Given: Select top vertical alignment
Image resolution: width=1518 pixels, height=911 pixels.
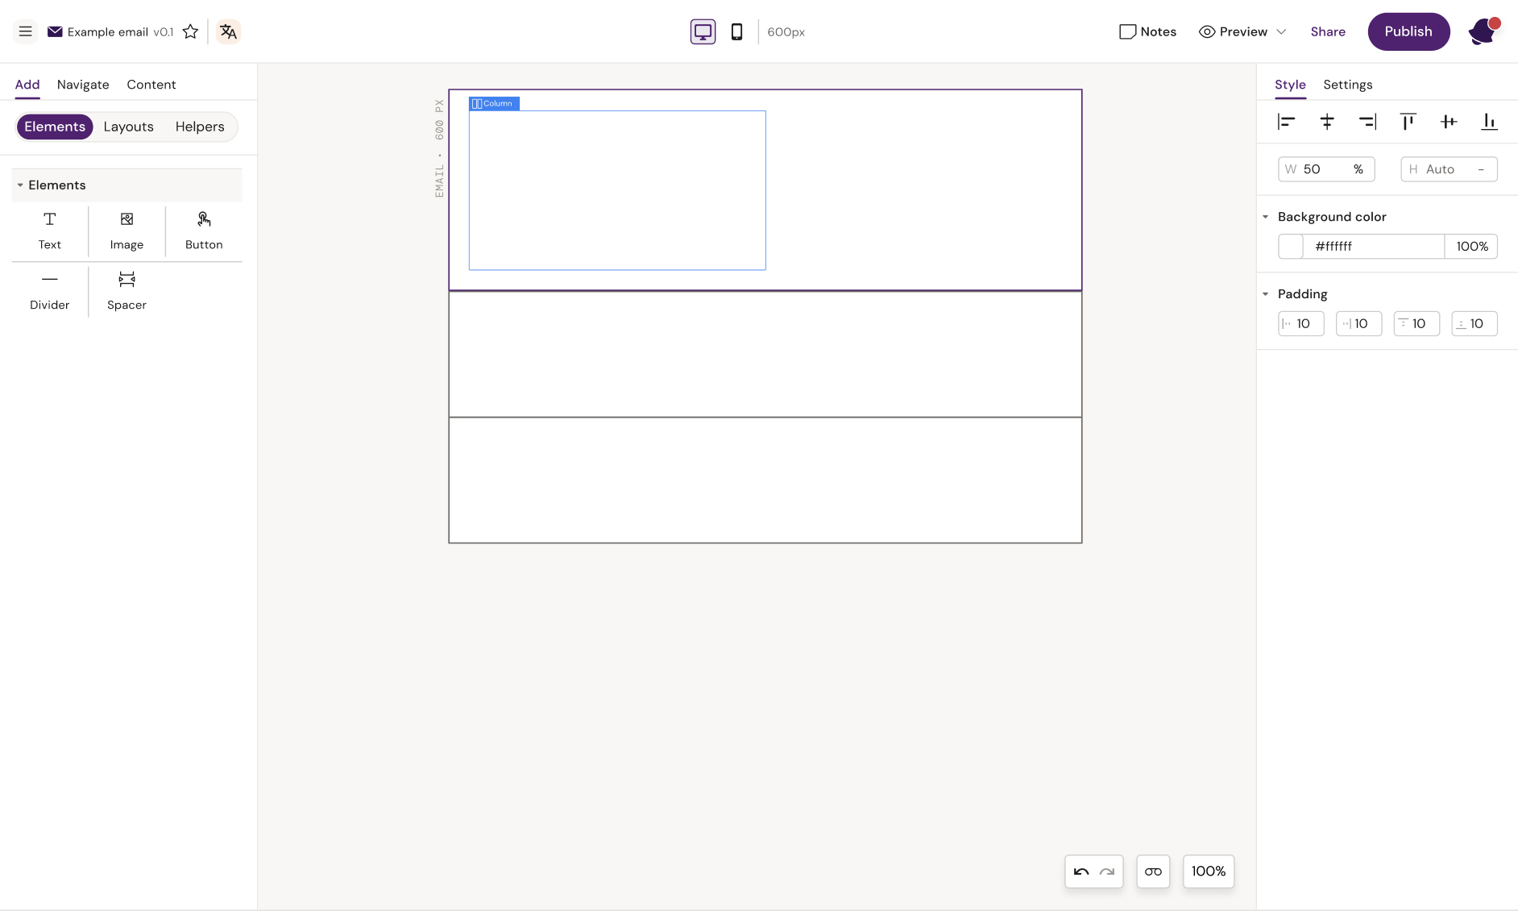Looking at the screenshot, I should click(x=1408, y=122).
